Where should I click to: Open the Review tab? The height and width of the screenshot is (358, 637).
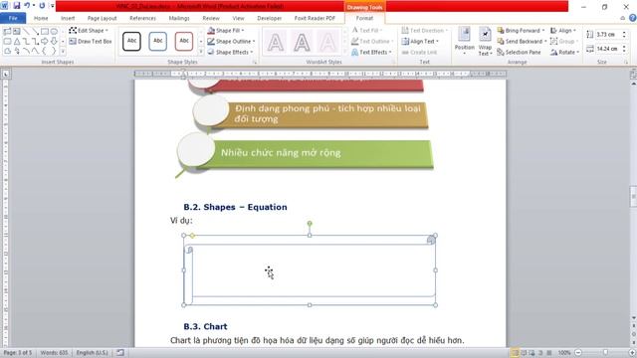tap(211, 18)
